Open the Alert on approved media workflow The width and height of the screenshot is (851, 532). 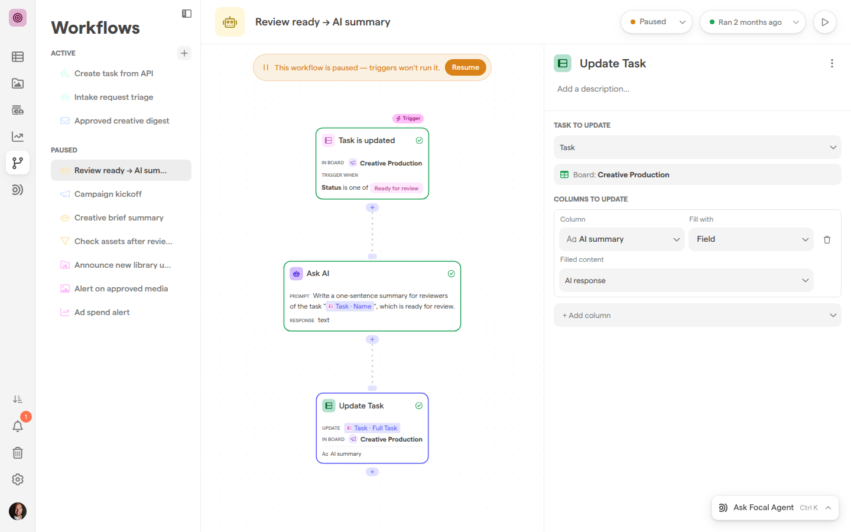point(121,288)
